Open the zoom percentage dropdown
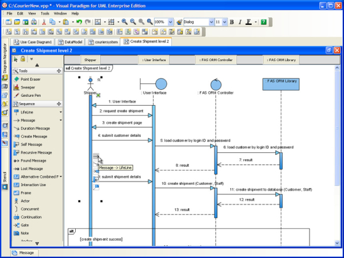 pyautogui.click(x=171, y=22)
